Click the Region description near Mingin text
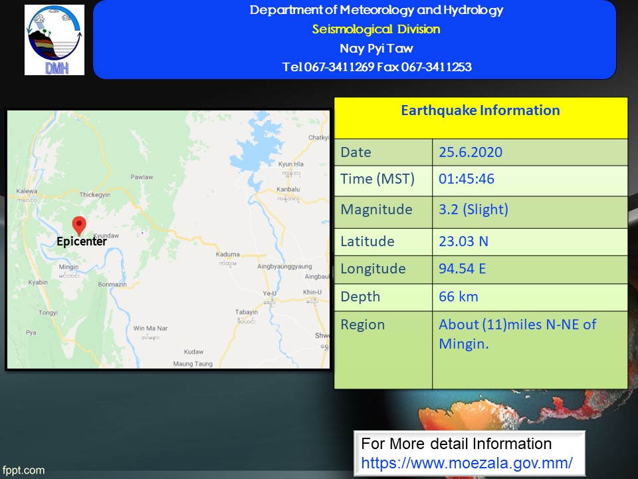 517,334
